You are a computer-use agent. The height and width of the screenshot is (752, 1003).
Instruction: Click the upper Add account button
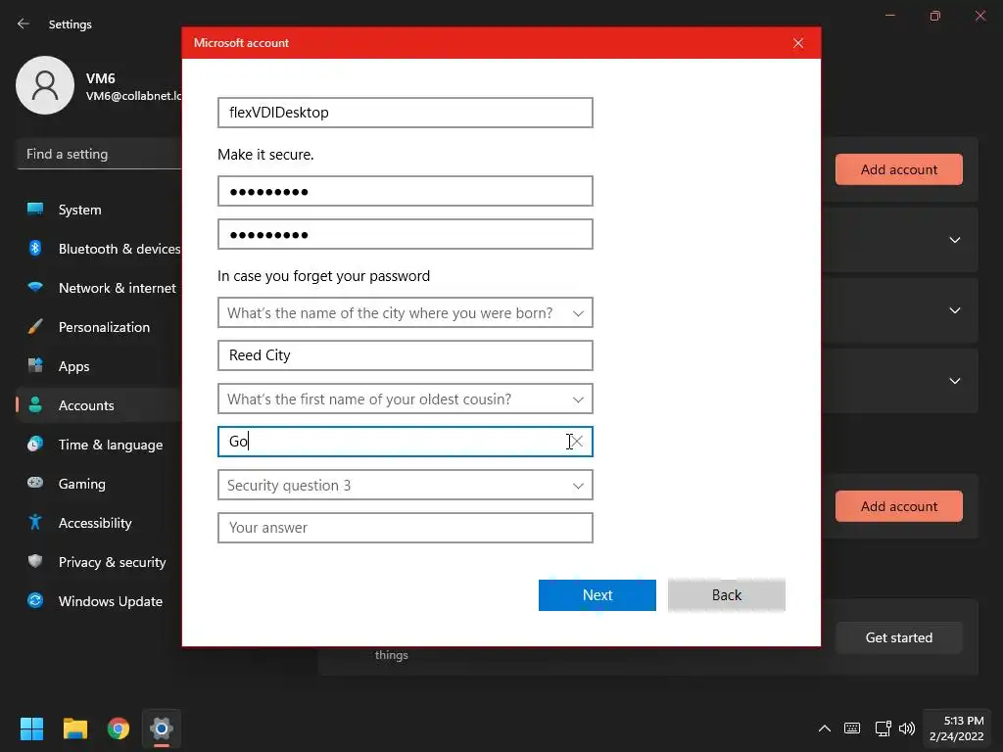click(899, 169)
